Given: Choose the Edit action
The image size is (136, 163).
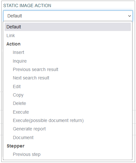Looking at the screenshot, I should tap(68, 87).
